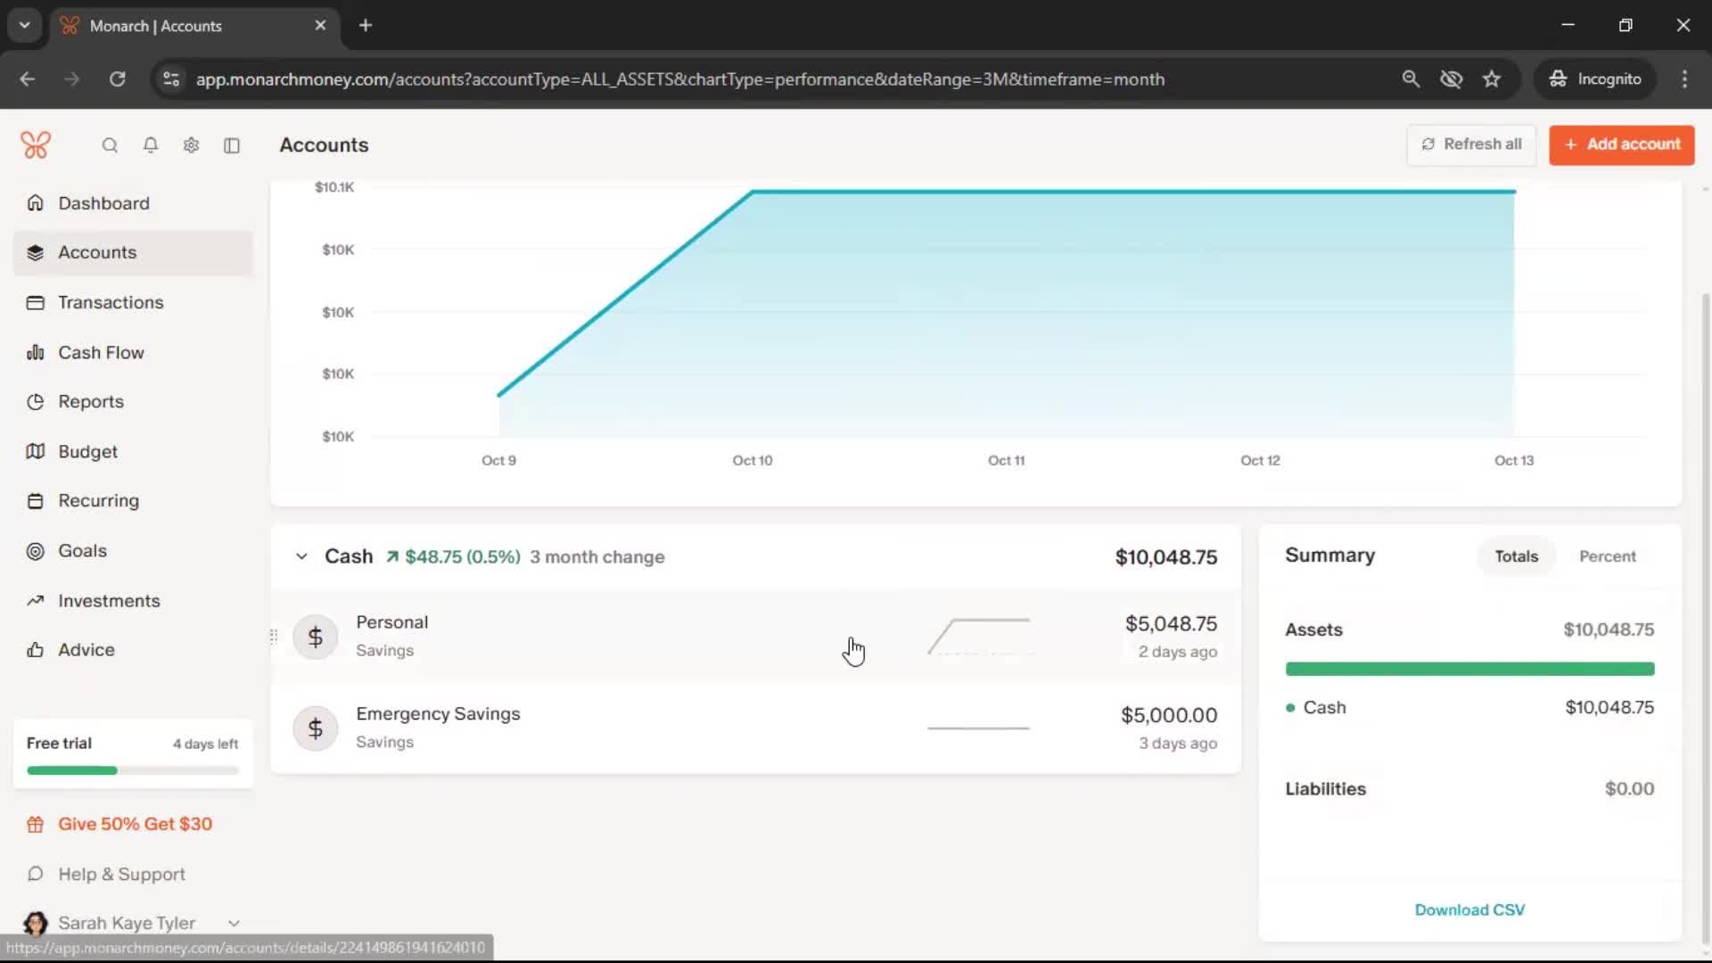Screen dimensions: 1712x963
Task: Go to Transactions in the sidebar
Action: (111, 302)
